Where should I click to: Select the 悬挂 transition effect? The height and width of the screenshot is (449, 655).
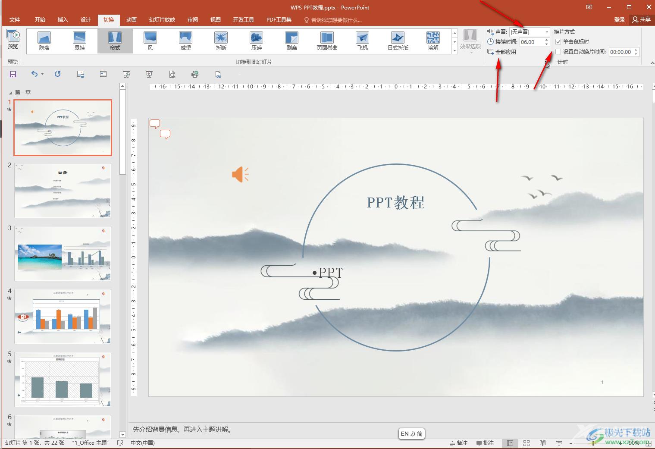click(x=80, y=41)
